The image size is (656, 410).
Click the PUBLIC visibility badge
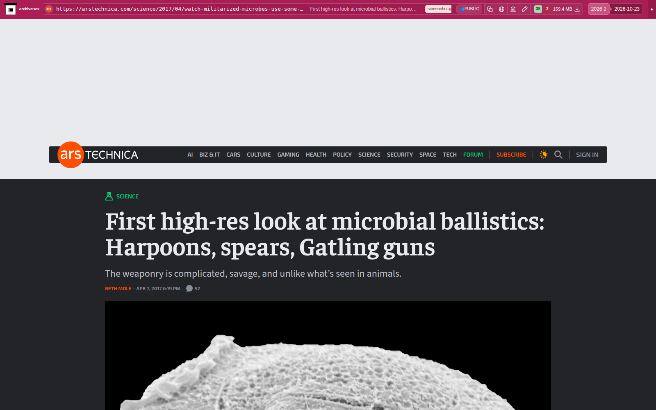pos(469,9)
